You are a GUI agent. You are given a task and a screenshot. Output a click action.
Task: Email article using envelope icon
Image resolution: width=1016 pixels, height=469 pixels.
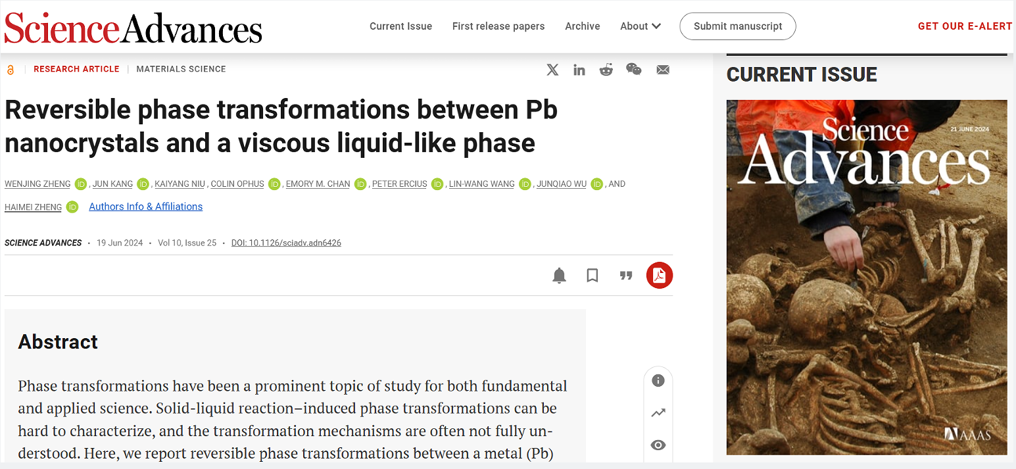pos(662,70)
